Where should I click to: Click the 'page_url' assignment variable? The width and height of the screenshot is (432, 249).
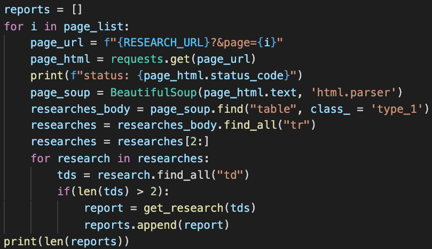(57, 44)
